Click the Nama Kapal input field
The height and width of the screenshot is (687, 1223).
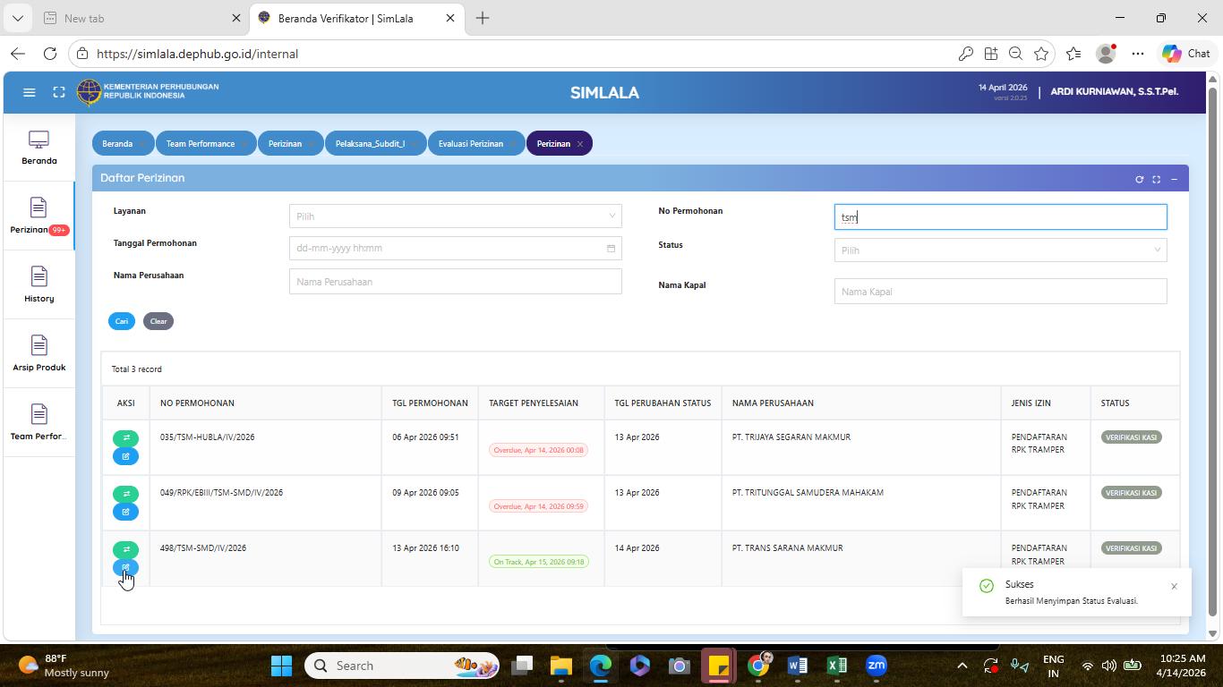(1000, 292)
